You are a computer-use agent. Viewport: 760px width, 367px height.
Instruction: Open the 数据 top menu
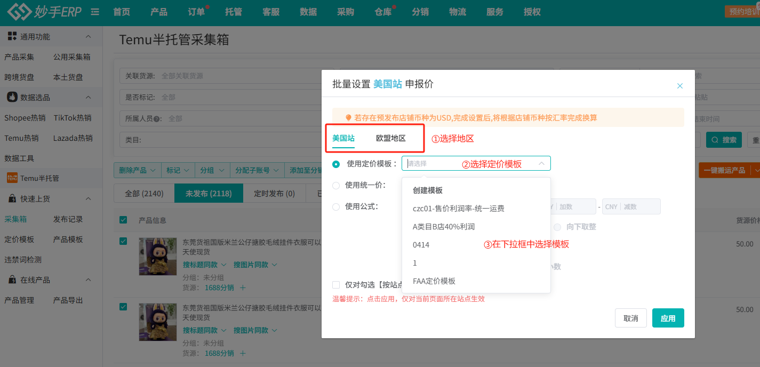(308, 12)
